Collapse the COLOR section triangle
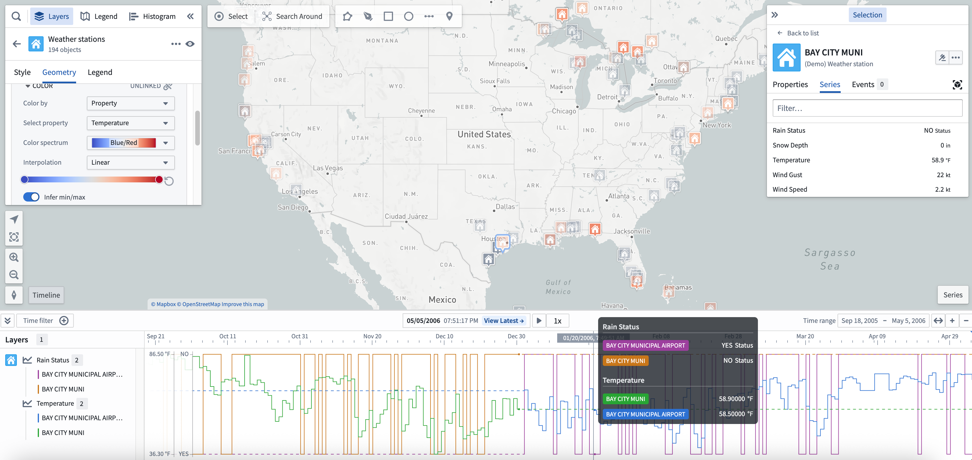 point(28,86)
